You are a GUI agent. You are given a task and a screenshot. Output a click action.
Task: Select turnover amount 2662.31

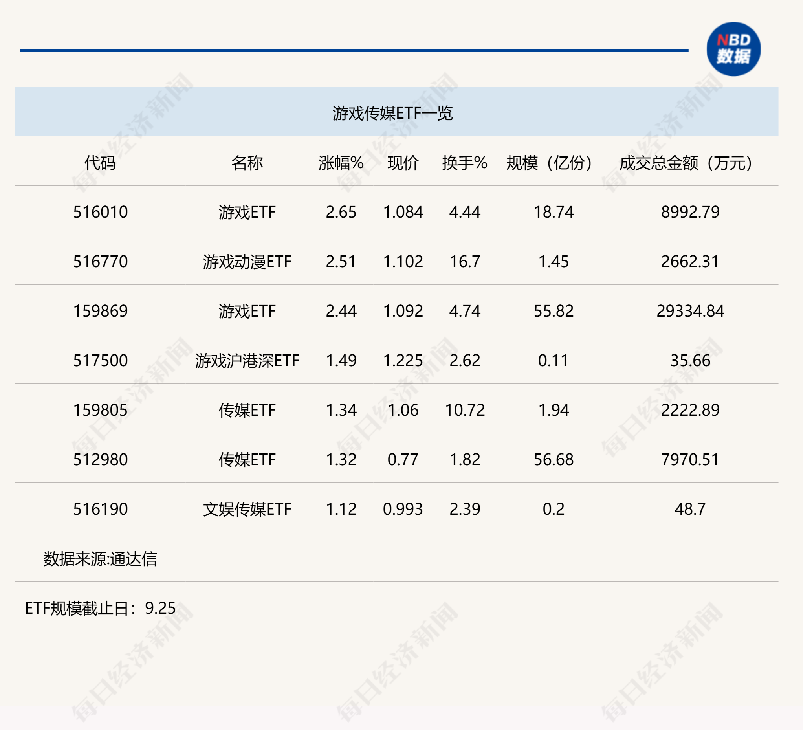(x=690, y=262)
